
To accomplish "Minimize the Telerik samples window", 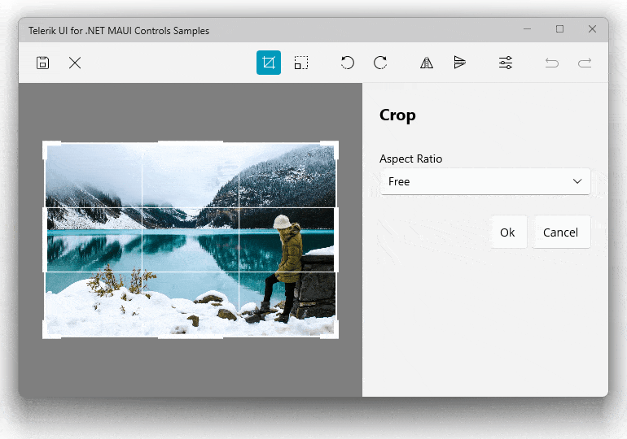I will 527,29.
